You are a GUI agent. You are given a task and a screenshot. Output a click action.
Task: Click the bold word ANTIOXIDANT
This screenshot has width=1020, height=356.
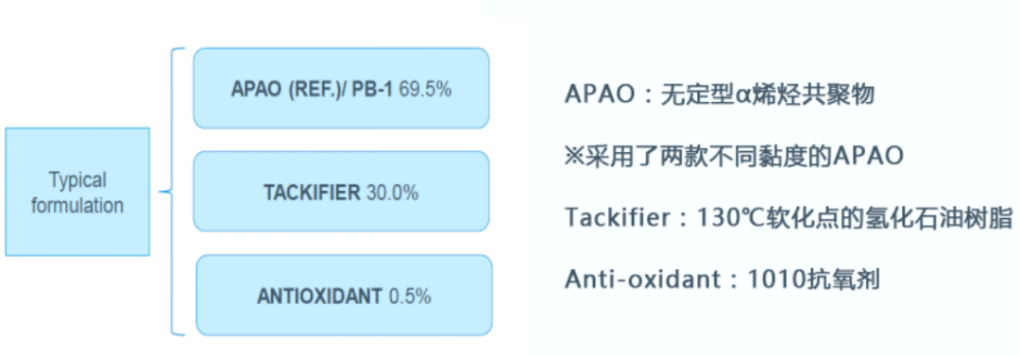pyautogui.click(x=319, y=297)
